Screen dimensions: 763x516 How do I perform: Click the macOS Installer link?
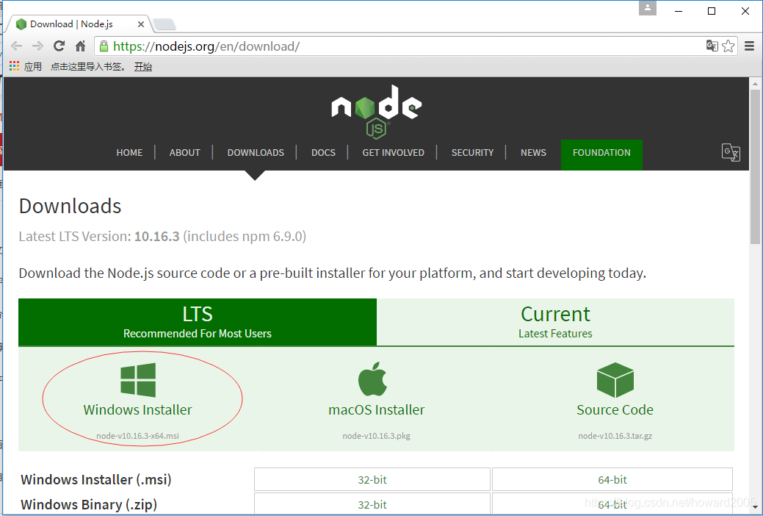click(377, 409)
